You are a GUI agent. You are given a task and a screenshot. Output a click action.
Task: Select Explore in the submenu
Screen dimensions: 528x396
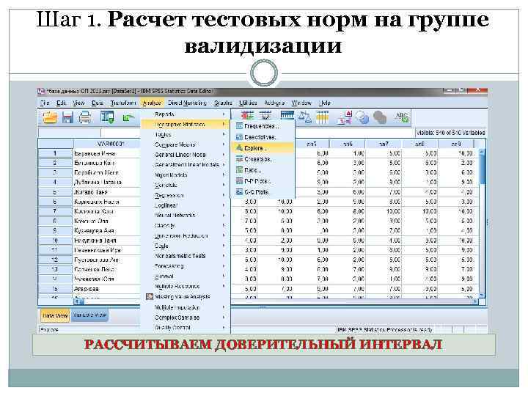click(263, 148)
